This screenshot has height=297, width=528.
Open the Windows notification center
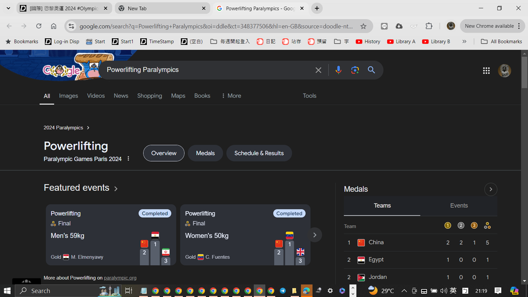[498, 291]
